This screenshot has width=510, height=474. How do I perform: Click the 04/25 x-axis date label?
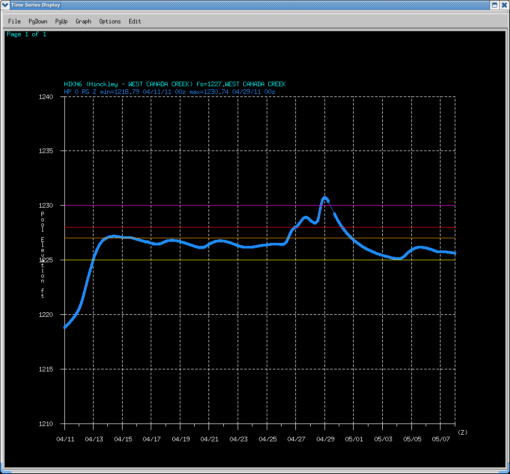tap(267, 439)
